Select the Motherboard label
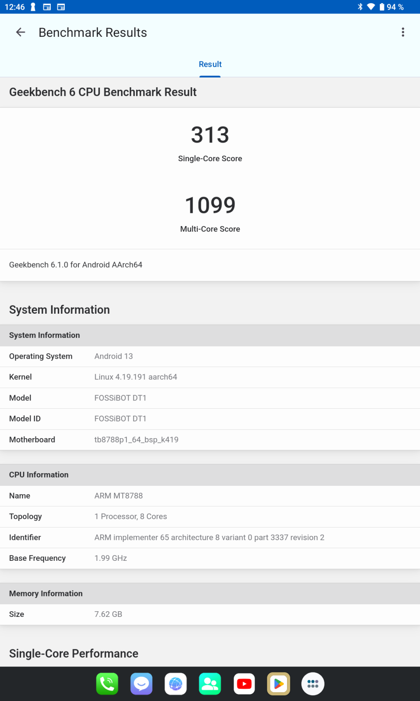Viewport: 420px width, 701px height. tap(32, 439)
